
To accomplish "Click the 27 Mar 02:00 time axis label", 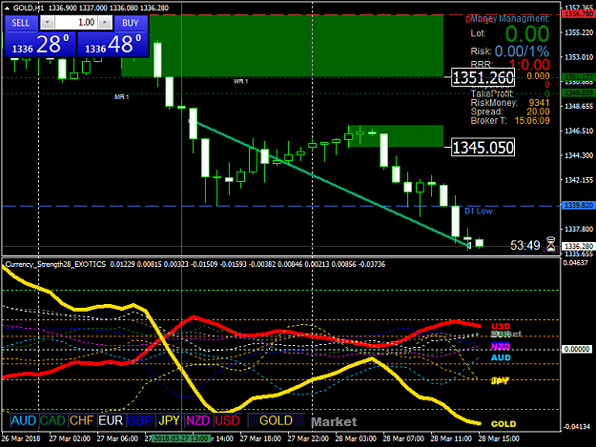I will [x=70, y=438].
